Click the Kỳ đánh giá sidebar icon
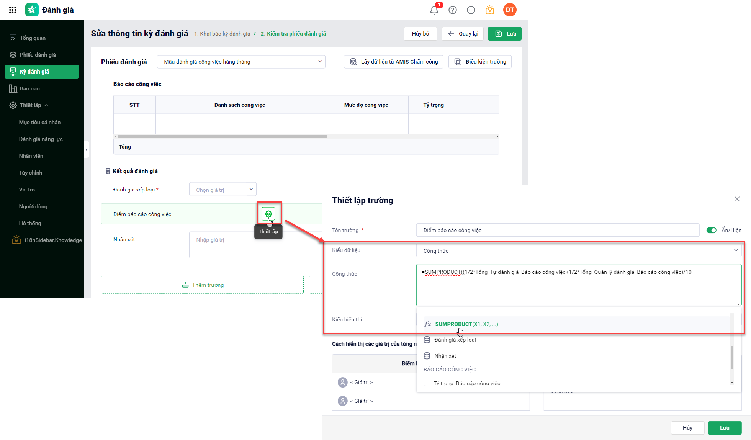This screenshot has height=440, width=751. [x=13, y=72]
